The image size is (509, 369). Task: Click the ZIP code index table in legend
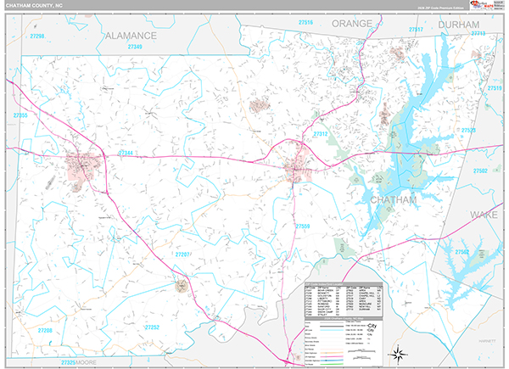click(344, 300)
